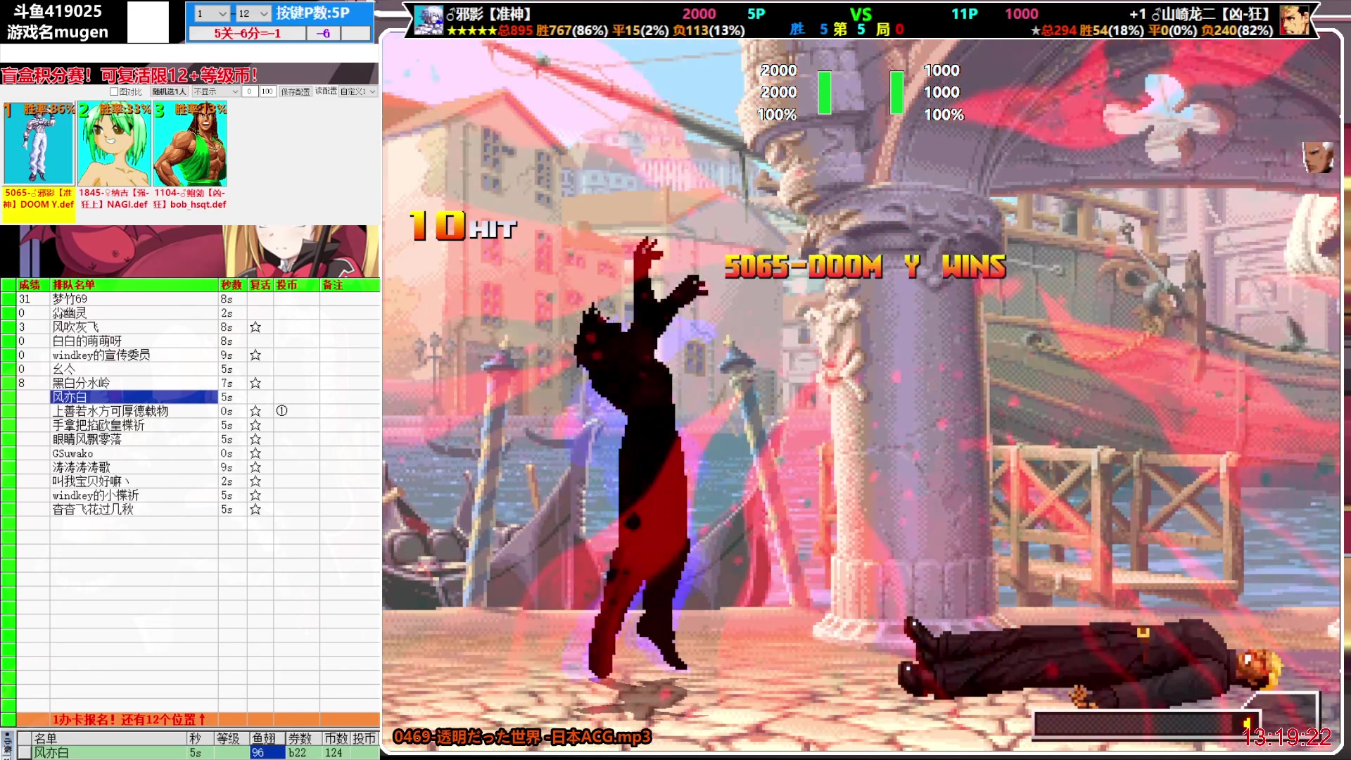Viewport: 1351px width, 760px height.
Task: Click the circled 1 coin icon in 上善若水 row
Action: pos(281,411)
